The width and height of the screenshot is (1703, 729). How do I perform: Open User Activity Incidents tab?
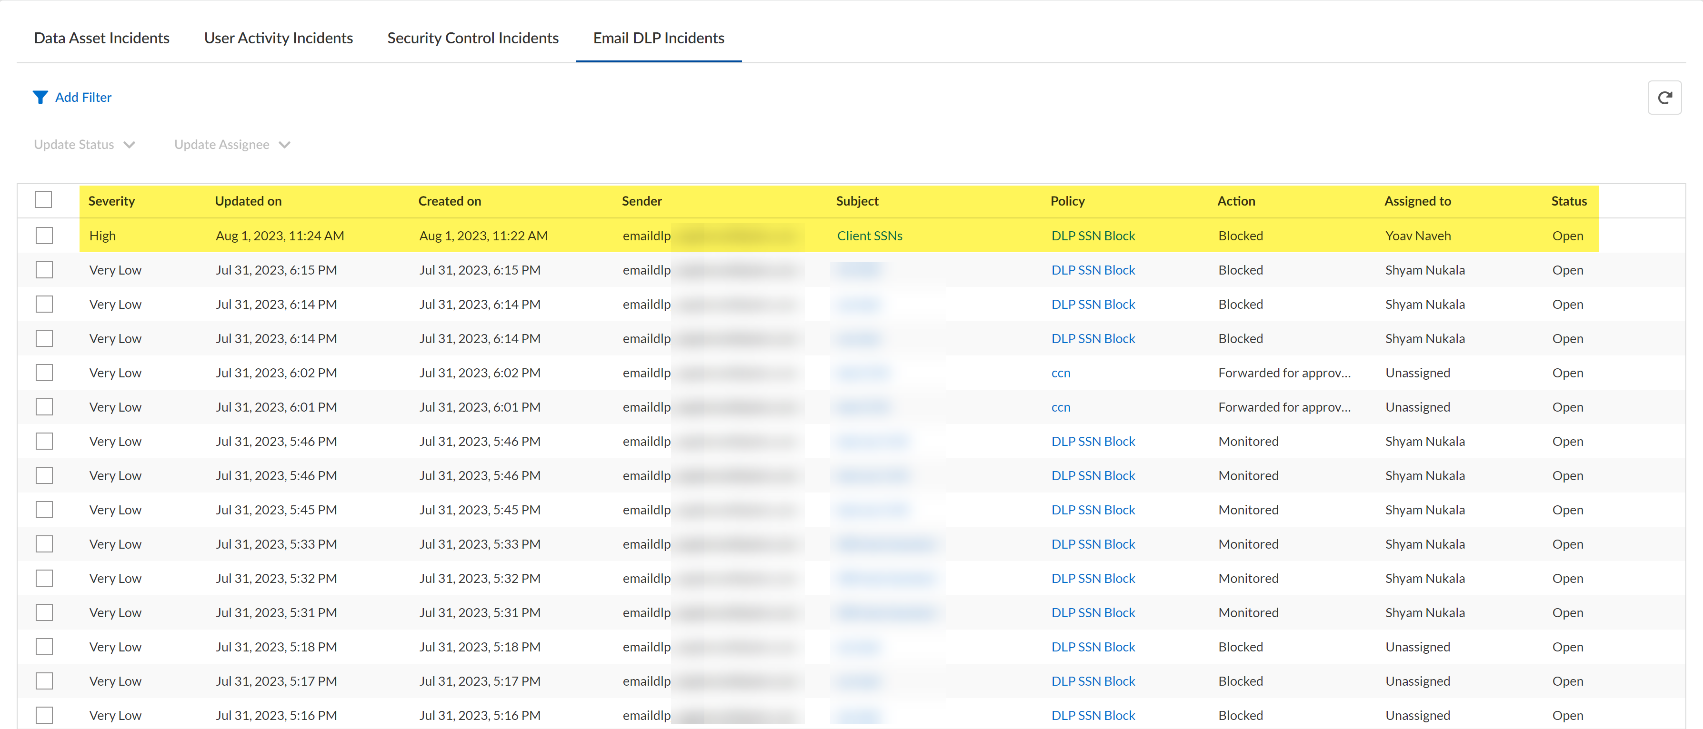pos(278,38)
